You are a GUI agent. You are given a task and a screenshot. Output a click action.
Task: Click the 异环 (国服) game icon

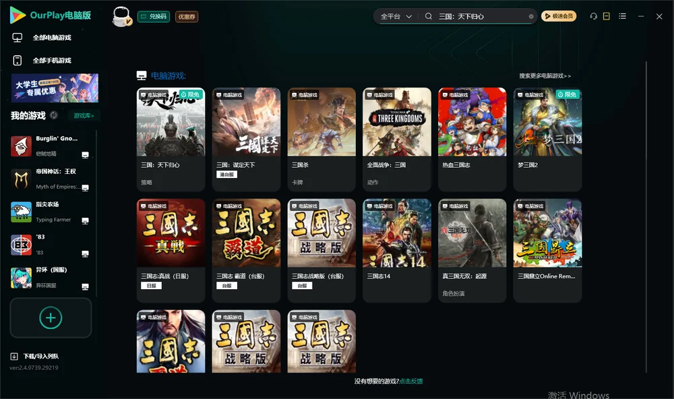coord(21,278)
